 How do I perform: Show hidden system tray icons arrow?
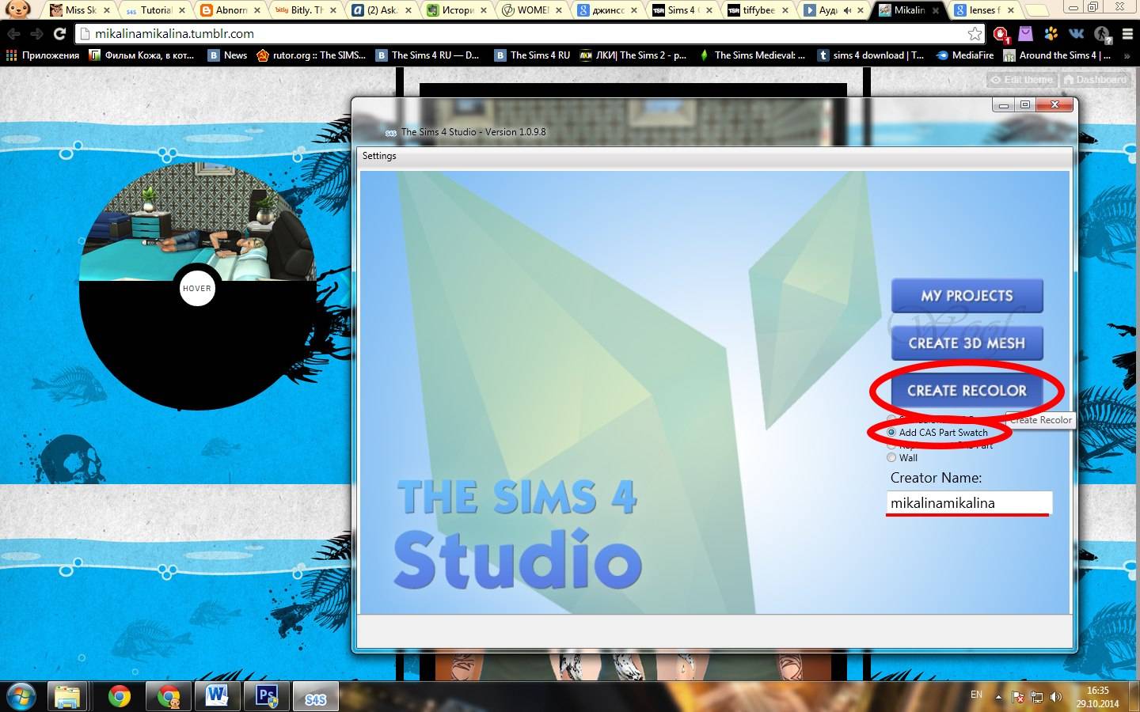pos(998,697)
